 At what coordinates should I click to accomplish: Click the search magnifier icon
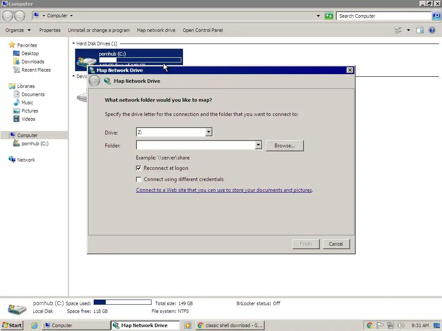[x=436, y=16]
